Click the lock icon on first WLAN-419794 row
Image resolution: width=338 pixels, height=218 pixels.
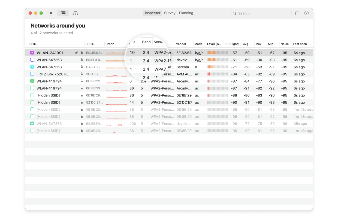(x=82, y=81)
